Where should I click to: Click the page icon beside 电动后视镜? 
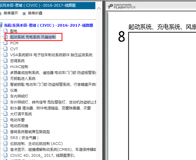[6, 126]
